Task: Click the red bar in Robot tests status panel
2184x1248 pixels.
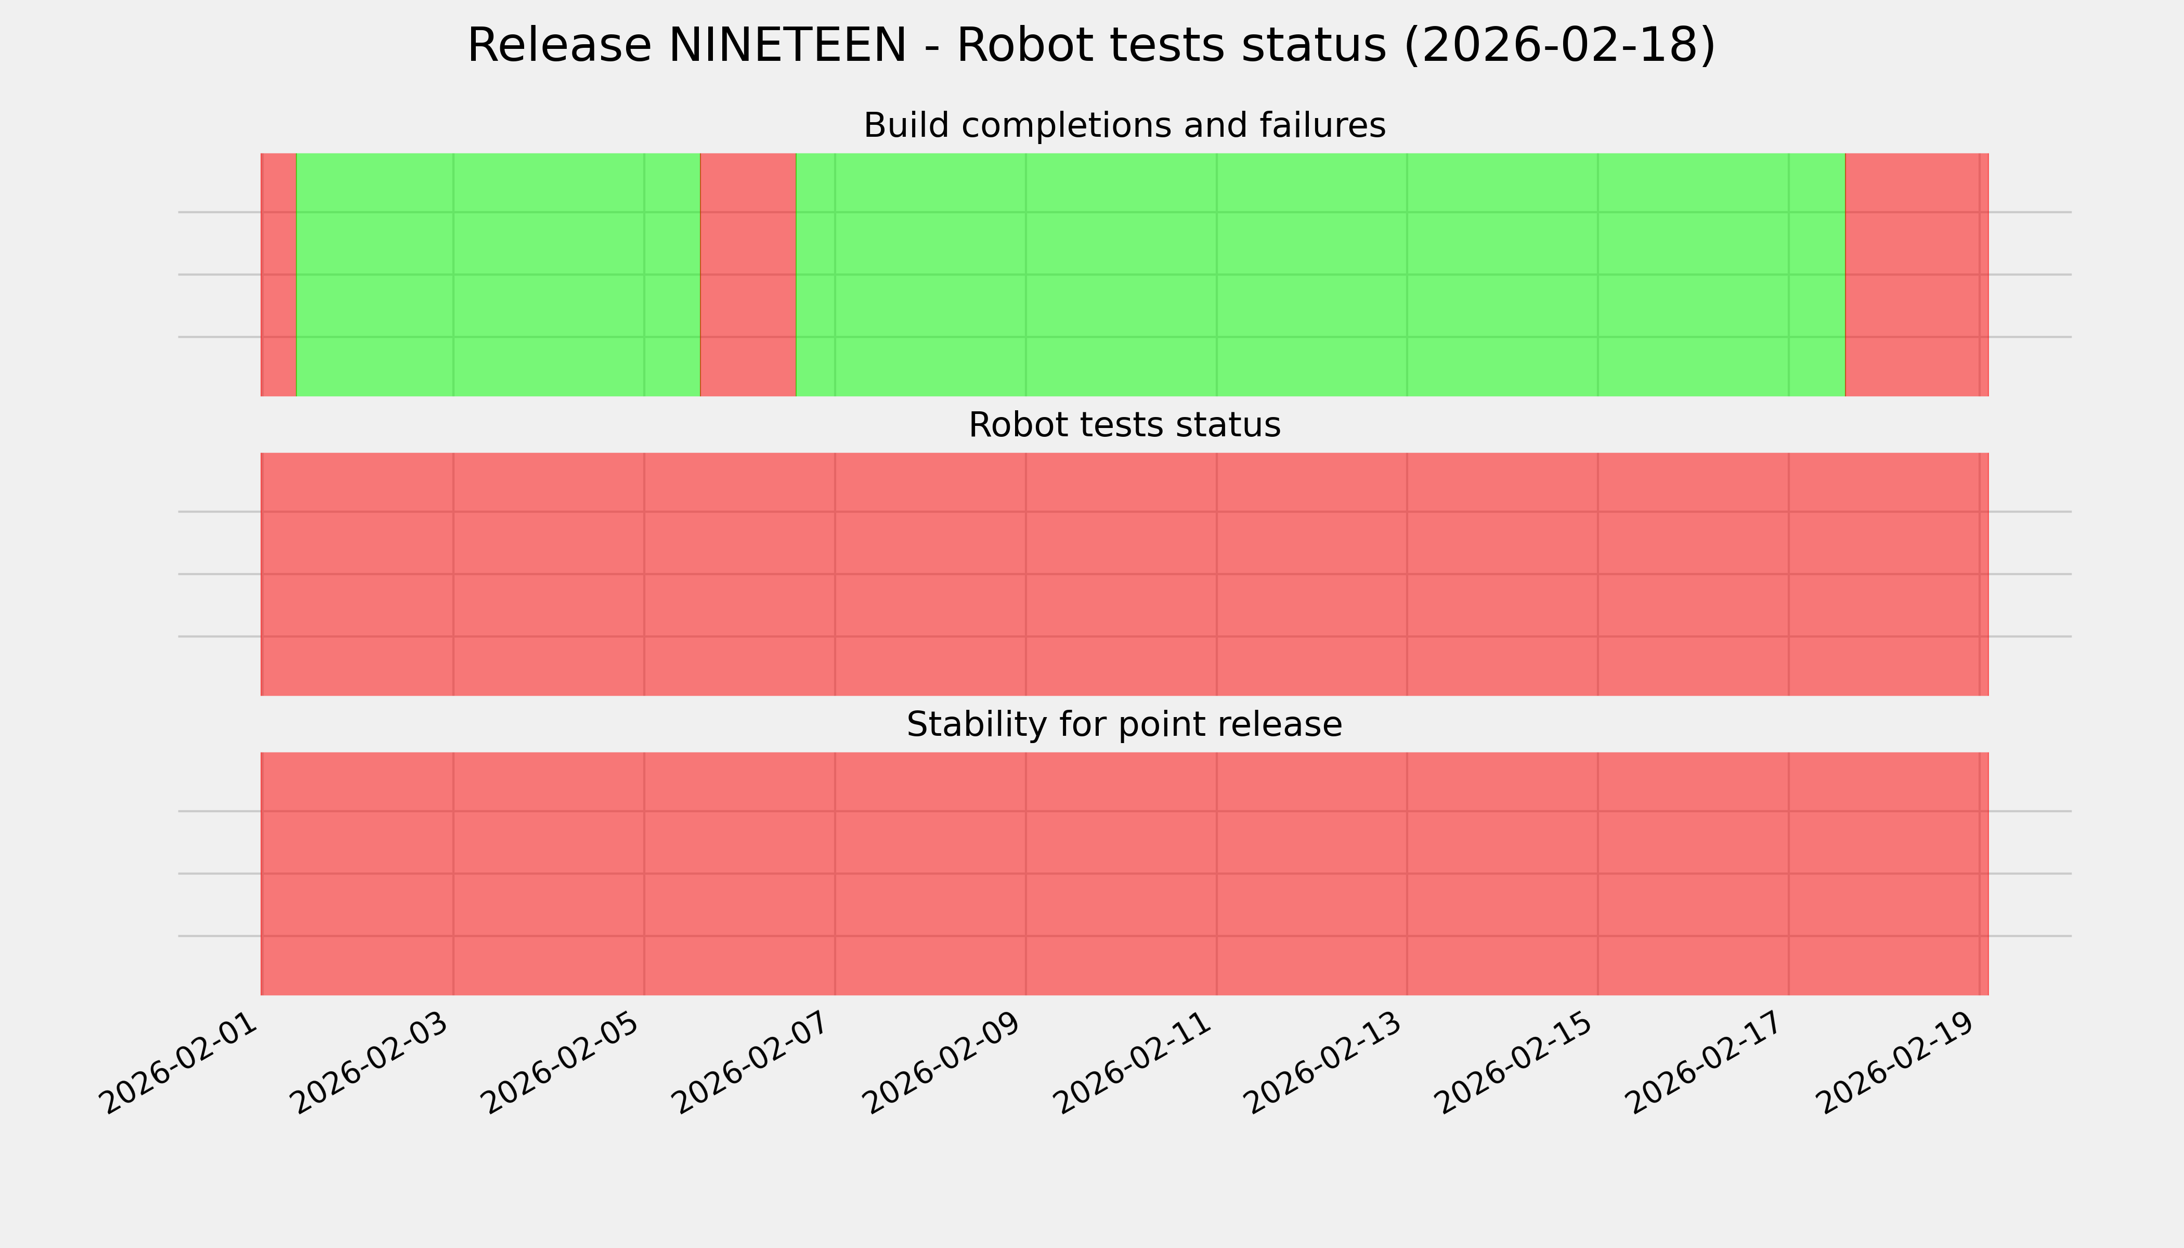Action: tap(1124, 574)
